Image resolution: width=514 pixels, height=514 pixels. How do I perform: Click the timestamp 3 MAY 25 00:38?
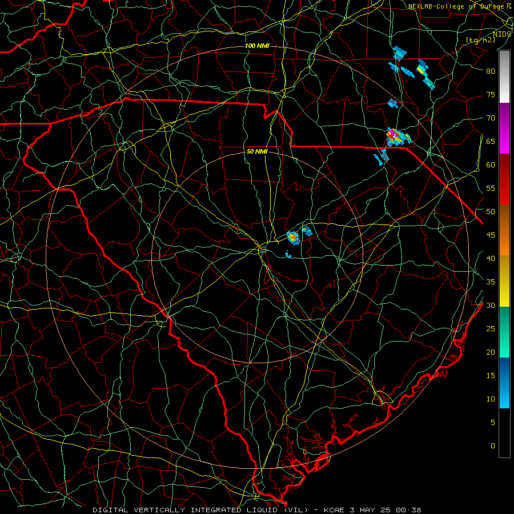pos(386,510)
